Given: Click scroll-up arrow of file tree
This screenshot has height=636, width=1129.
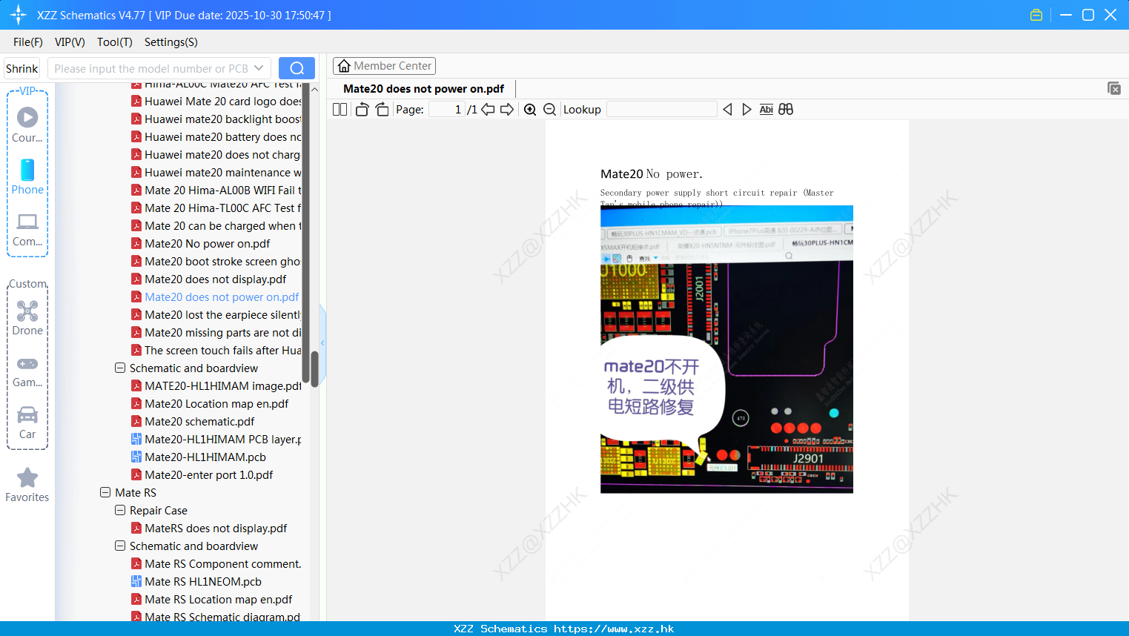Looking at the screenshot, I should coord(314,89).
